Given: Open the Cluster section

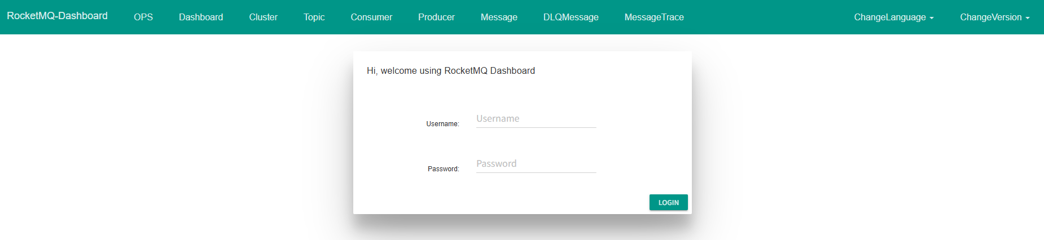Looking at the screenshot, I should pyautogui.click(x=263, y=17).
